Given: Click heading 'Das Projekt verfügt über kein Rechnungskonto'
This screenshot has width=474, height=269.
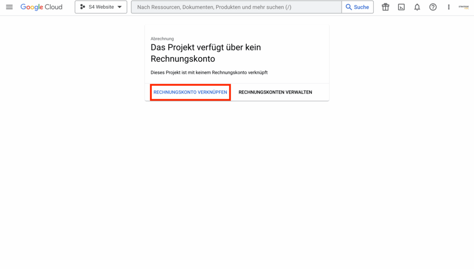Looking at the screenshot, I should point(206,53).
